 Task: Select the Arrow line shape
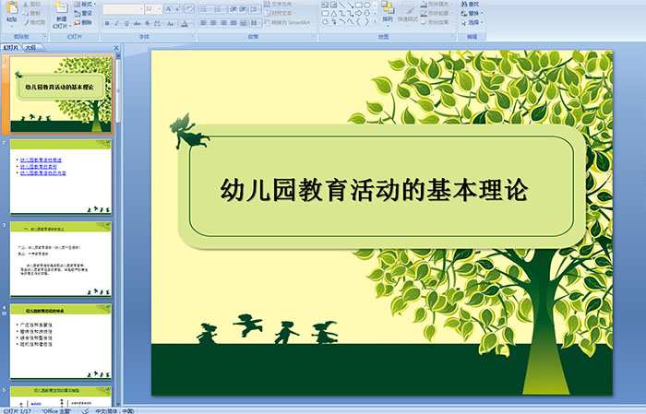pyautogui.click(x=350, y=5)
